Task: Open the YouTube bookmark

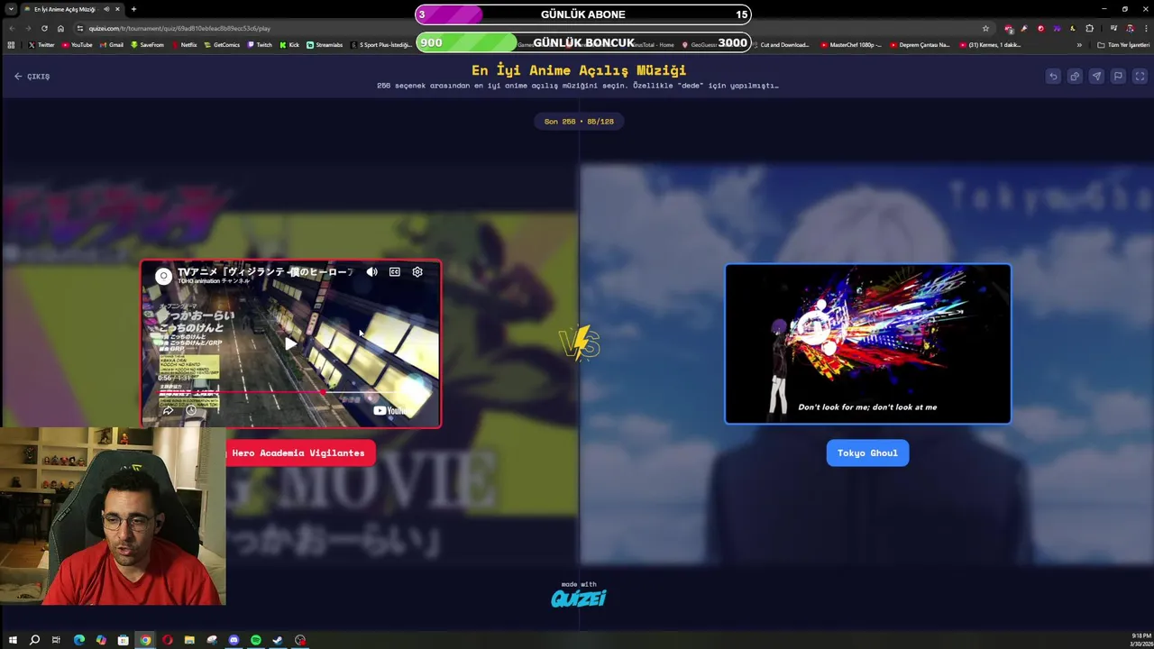Action: pos(77,44)
